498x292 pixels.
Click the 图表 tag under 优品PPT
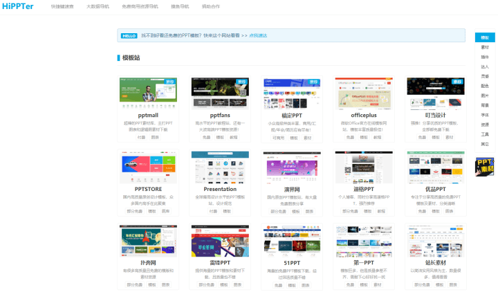point(450,211)
